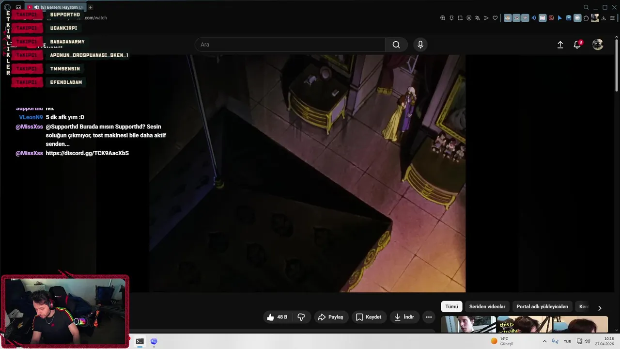Select the Seriden videolar chip

click(x=487, y=307)
